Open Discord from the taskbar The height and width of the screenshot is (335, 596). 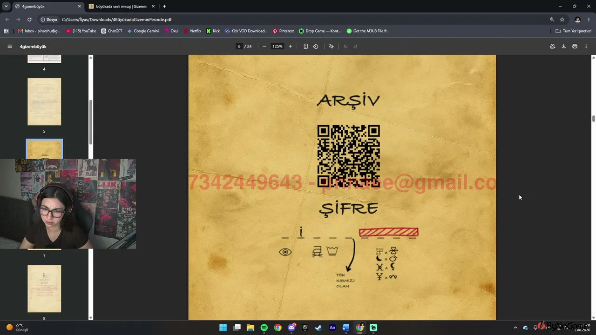point(291,328)
